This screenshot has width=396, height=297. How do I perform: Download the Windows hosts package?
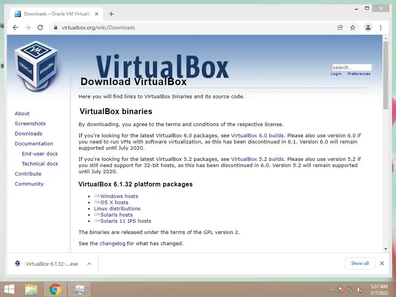(x=119, y=196)
